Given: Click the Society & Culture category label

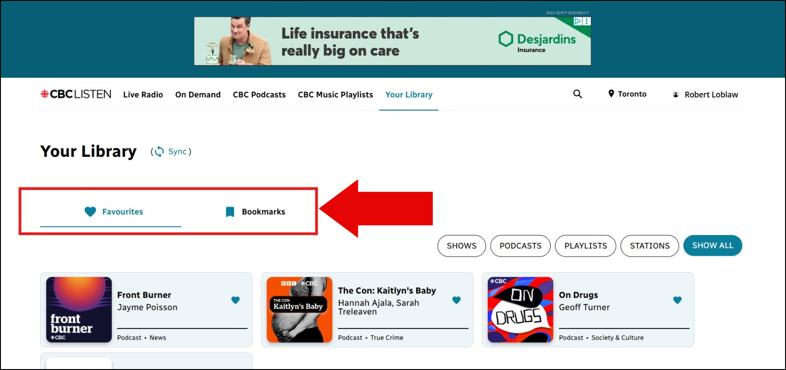Looking at the screenshot, I should 618,338.
